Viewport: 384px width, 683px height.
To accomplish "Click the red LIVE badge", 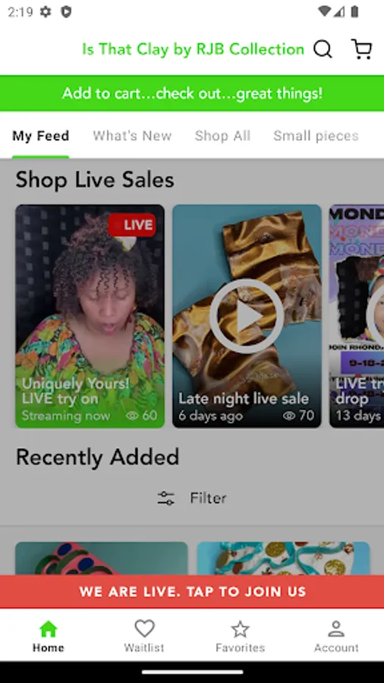I will pyautogui.click(x=132, y=225).
